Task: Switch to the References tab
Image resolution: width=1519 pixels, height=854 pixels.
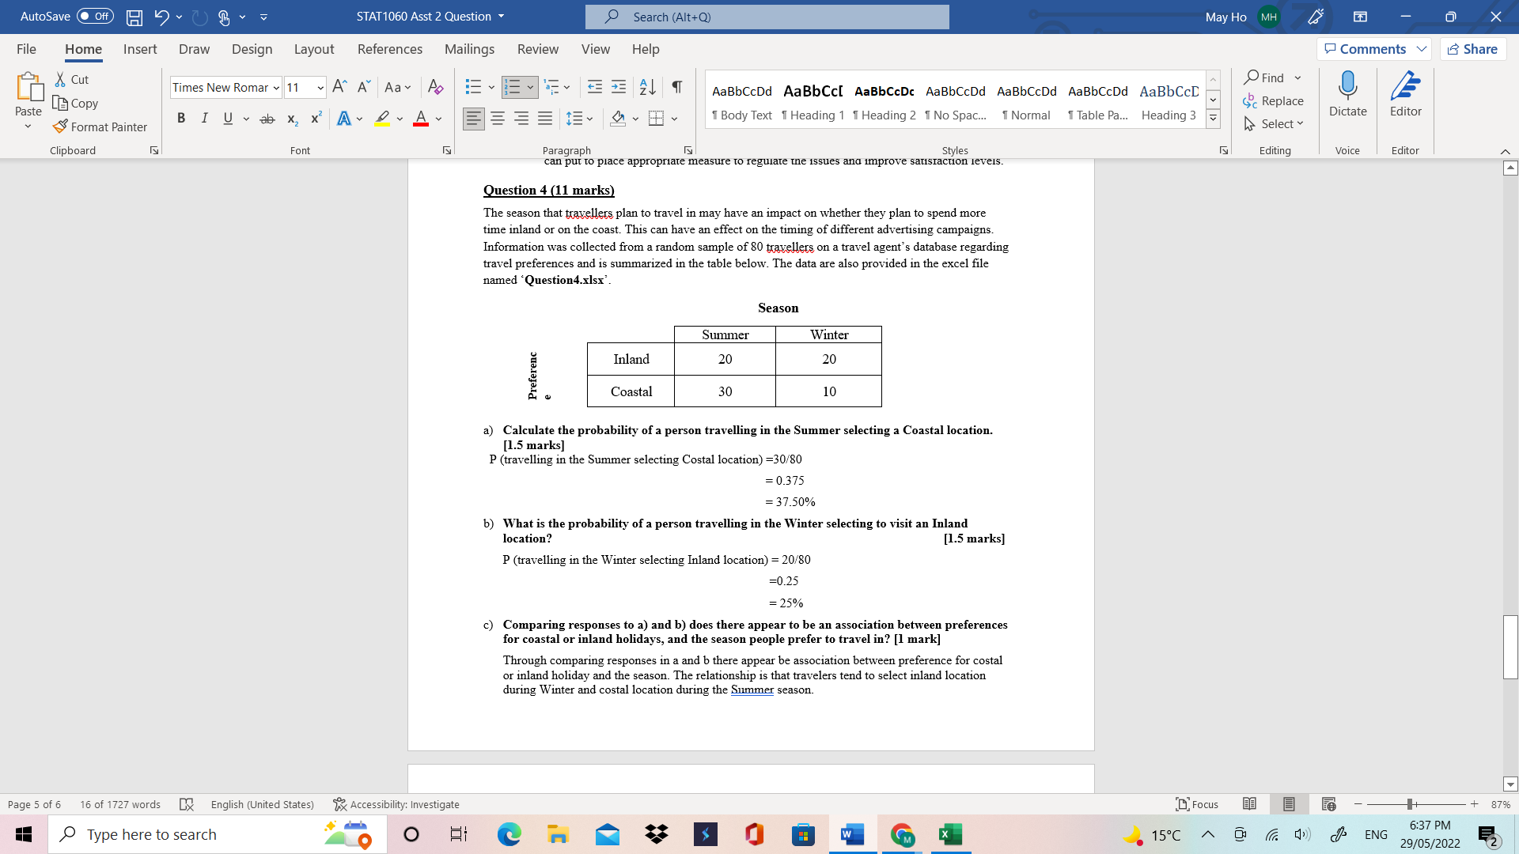Action: [x=389, y=49]
